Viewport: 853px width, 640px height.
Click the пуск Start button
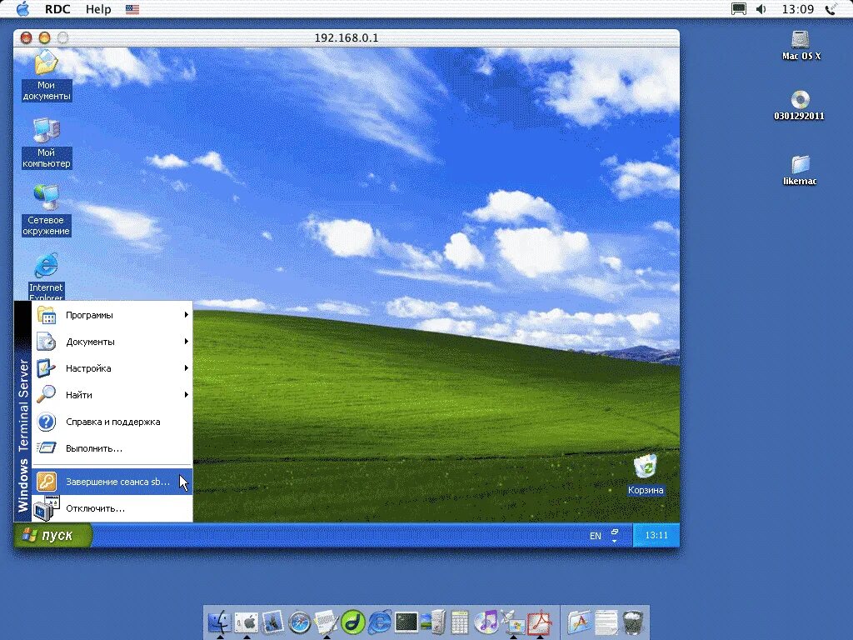click(x=52, y=536)
